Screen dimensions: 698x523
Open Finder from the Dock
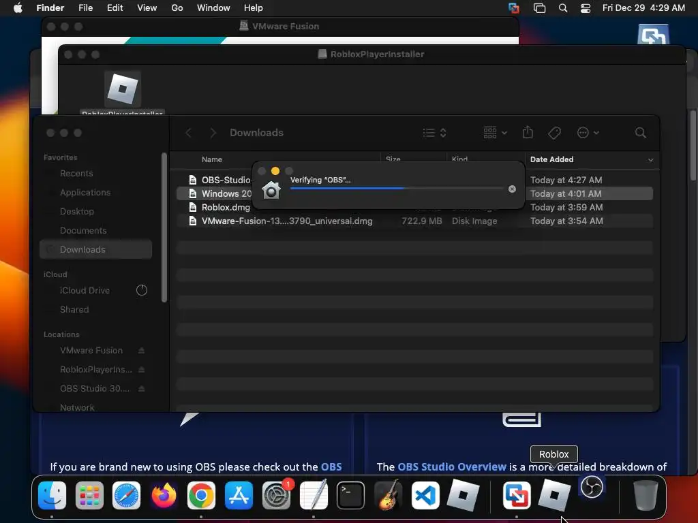click(52, 495)
